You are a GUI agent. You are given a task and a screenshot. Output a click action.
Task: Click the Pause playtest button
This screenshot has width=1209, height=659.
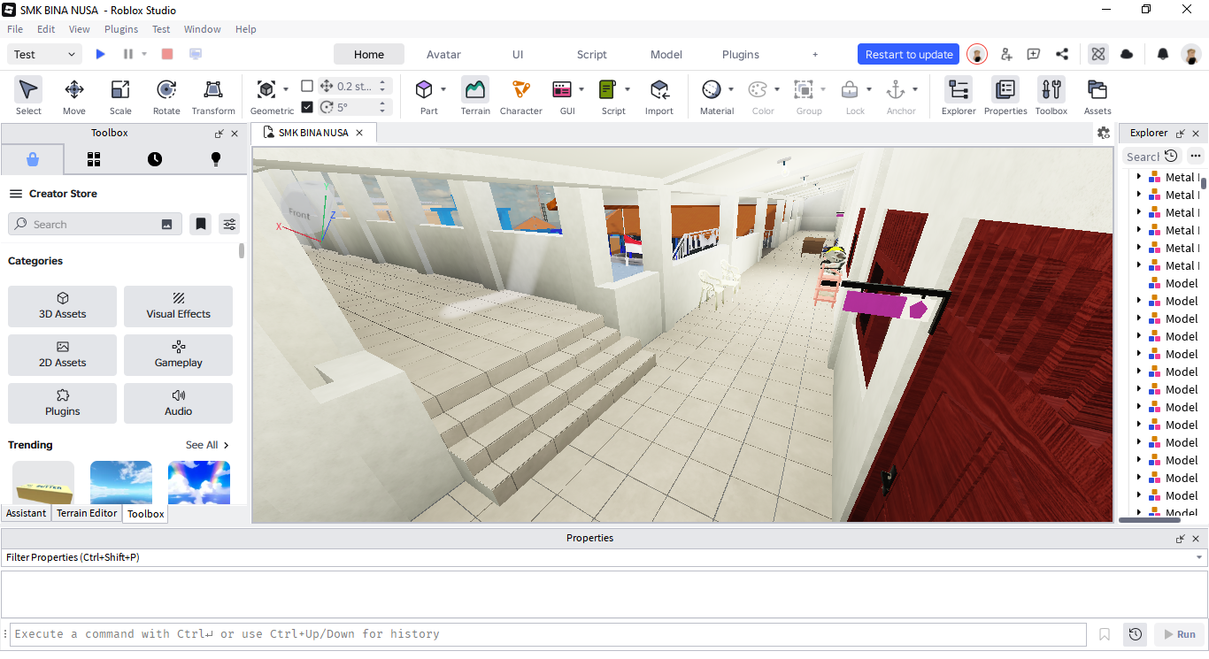[x=128, y=54]
